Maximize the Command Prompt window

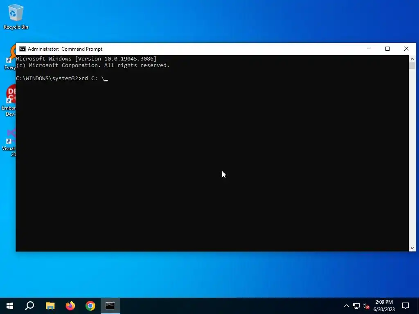coord(387,49)
